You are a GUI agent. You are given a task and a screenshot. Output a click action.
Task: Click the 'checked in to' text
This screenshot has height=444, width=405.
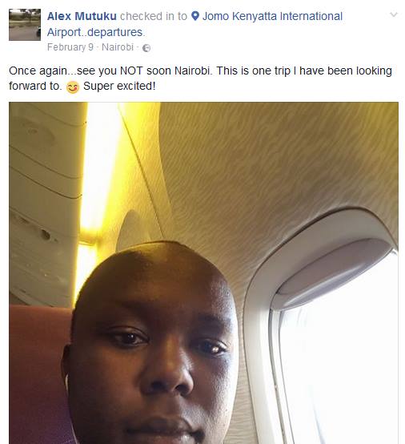[x=154, y=16]
